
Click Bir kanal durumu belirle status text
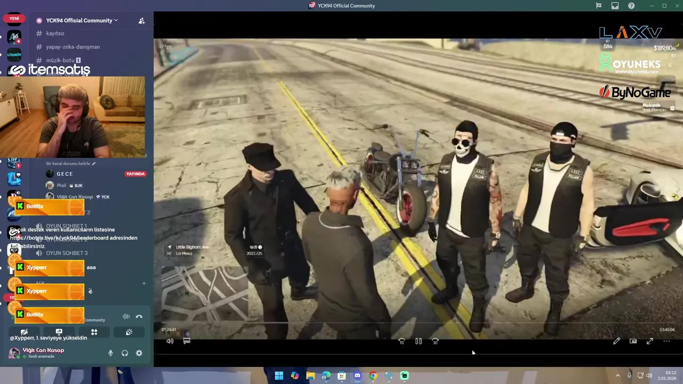click(71, 164)
